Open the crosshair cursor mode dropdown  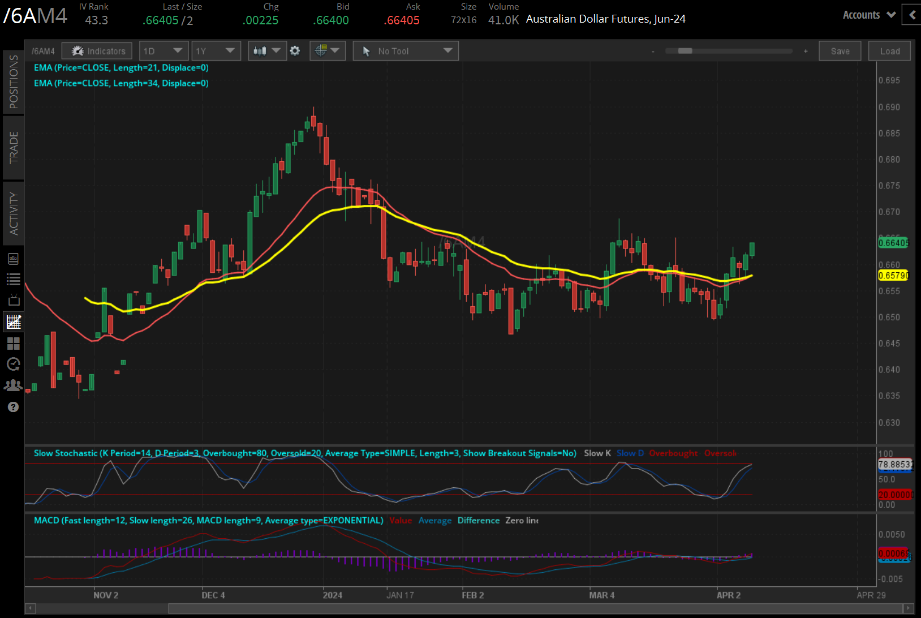pyautogui.click(x=328, y=51)
